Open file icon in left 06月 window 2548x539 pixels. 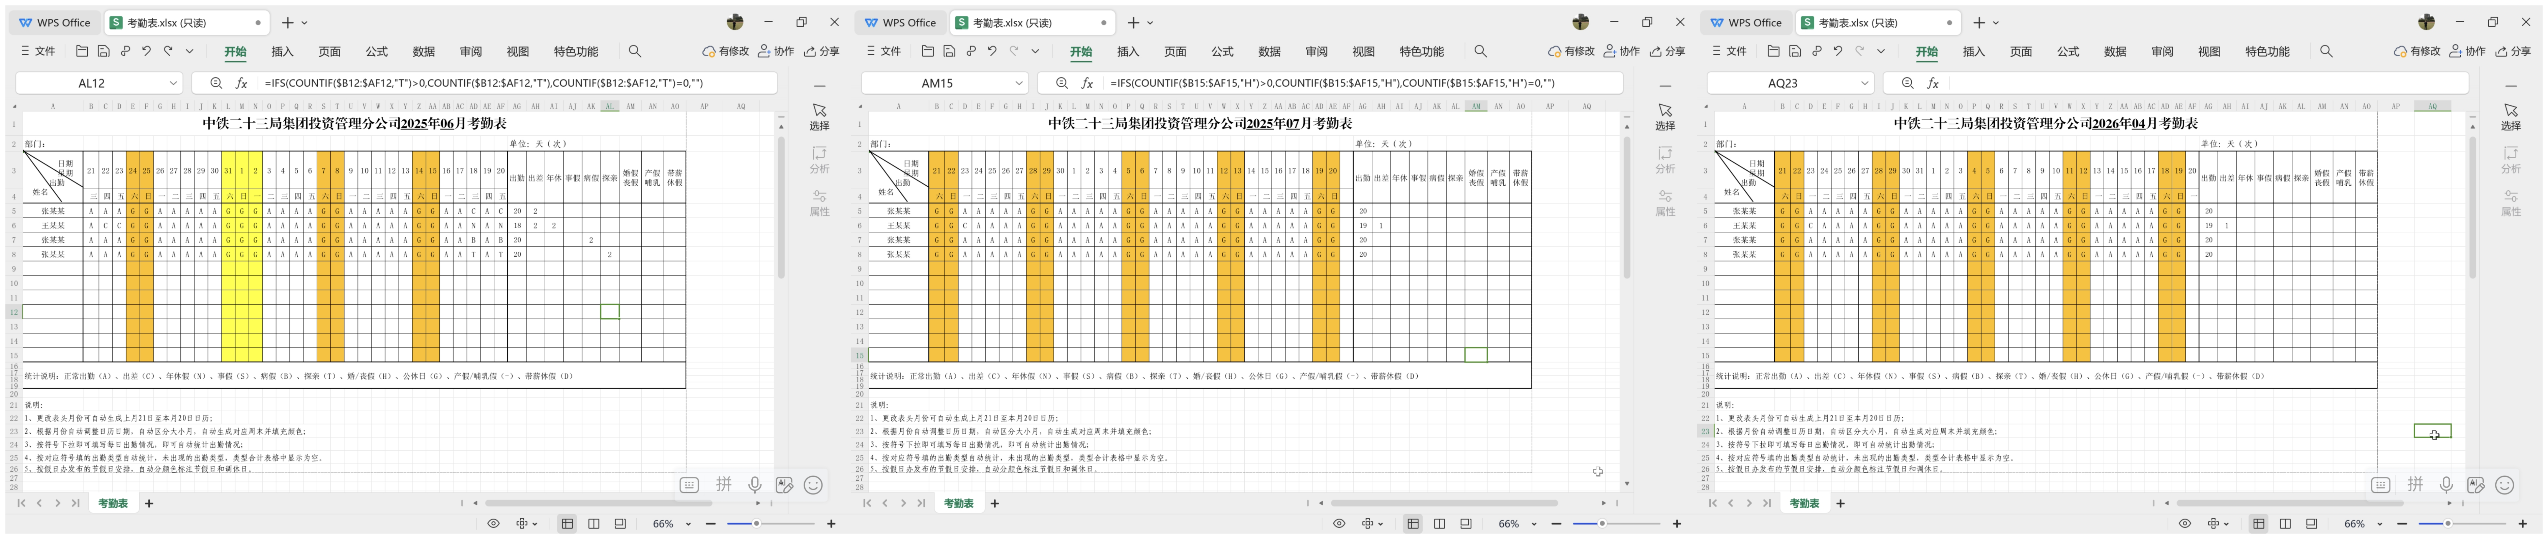[82, 52]
